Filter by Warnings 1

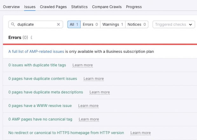tap(113, 24)
